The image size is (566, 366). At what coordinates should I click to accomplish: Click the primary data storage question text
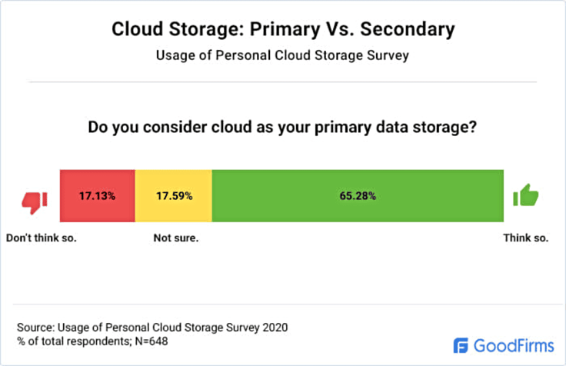282,125
